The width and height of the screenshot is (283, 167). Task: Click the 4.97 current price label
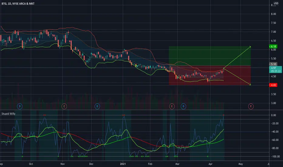275,70
